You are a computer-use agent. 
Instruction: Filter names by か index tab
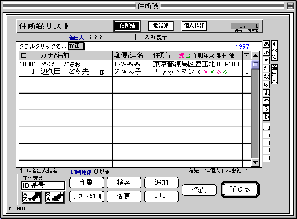click(x=266, y=52)
